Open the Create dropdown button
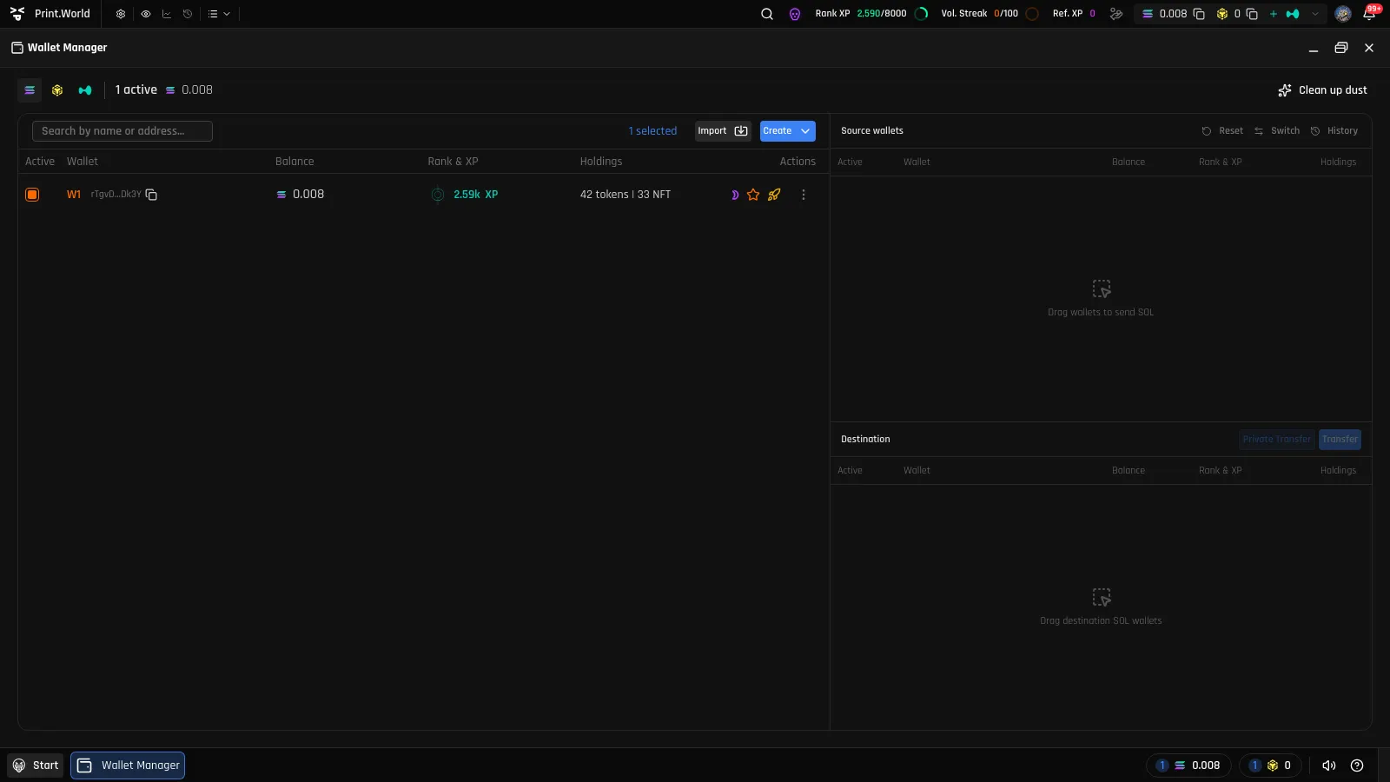This screenshot has width=1390, height=782. tap(788, 131)
